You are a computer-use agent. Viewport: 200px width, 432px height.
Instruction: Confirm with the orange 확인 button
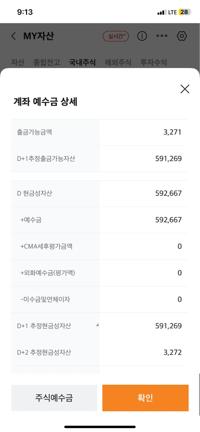145,398
